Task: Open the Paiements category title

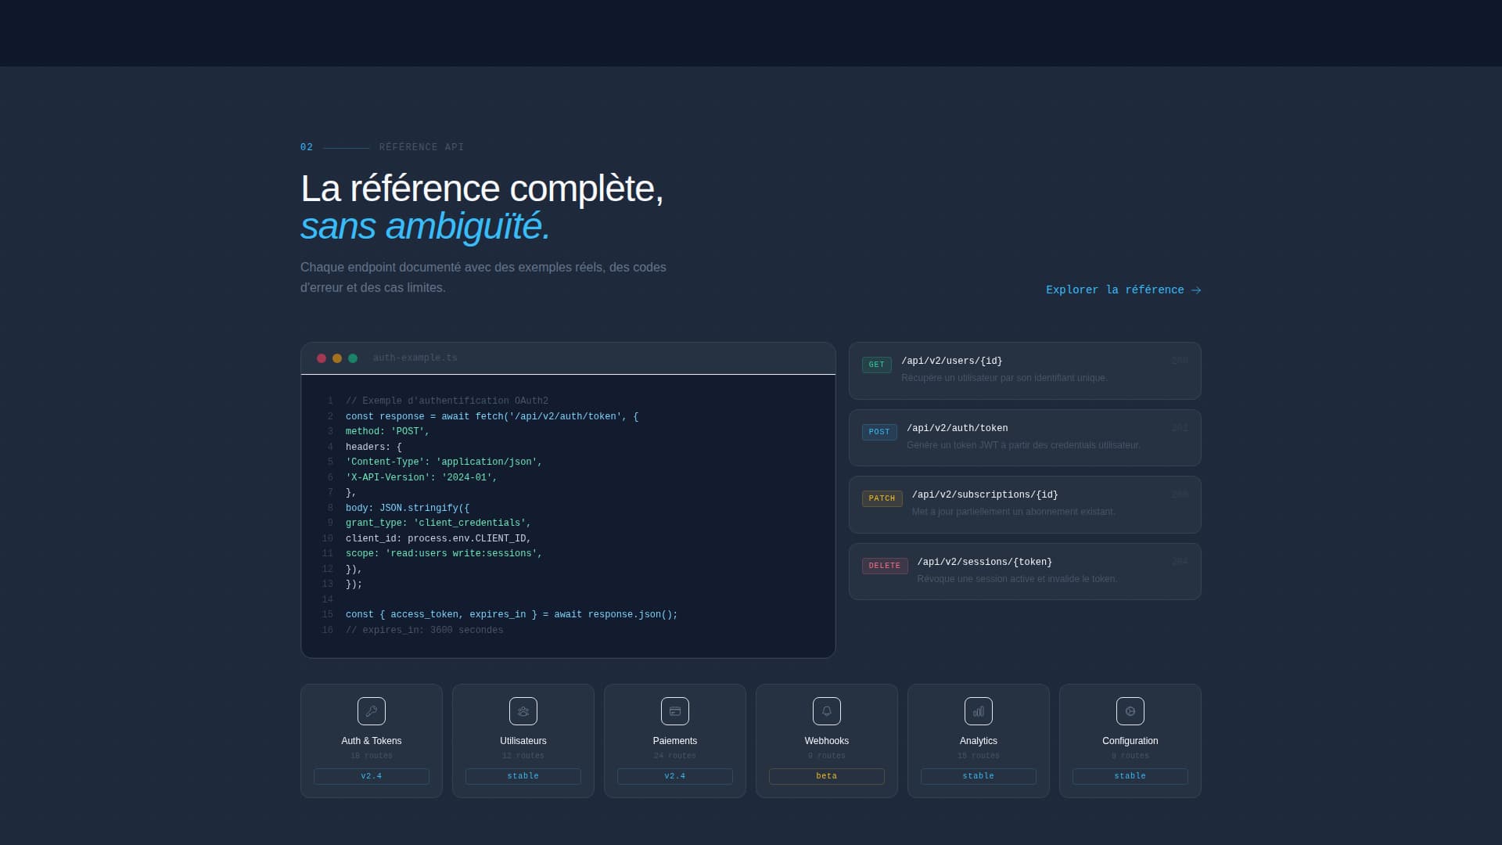Action: [675, 741]
